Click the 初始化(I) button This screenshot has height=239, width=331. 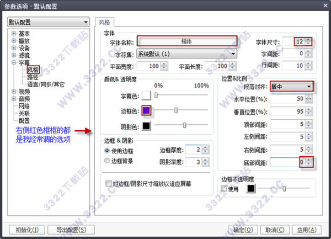(x=27, y=230)
